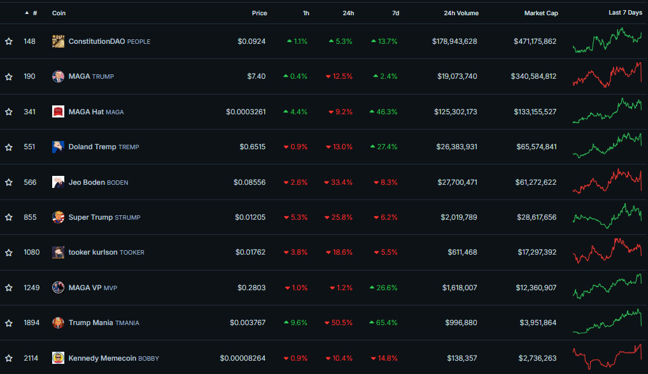Click the Jeo Boden coin icon
The image size is (648, 374).
point(58,182)
